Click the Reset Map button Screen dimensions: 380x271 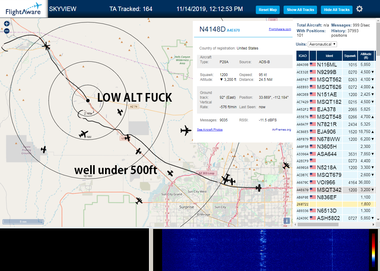click(x=268, y=10)
